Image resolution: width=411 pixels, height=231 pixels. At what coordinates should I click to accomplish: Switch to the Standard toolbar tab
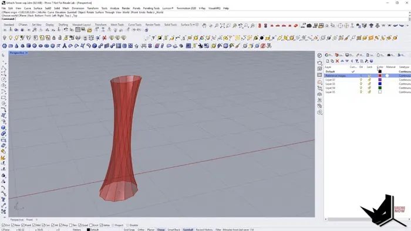9,25
